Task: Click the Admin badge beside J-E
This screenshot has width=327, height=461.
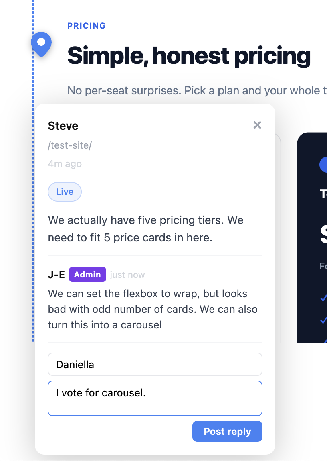Action: coord(87,274)
